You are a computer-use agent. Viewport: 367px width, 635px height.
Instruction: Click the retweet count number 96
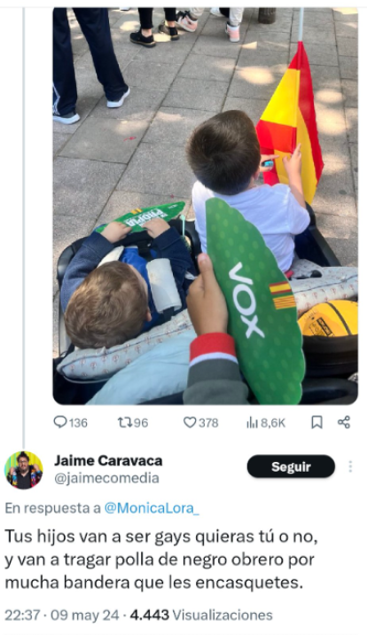[141, 423]
